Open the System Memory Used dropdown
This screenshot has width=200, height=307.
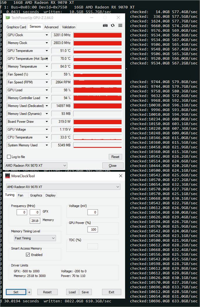(x=47, y=145)
